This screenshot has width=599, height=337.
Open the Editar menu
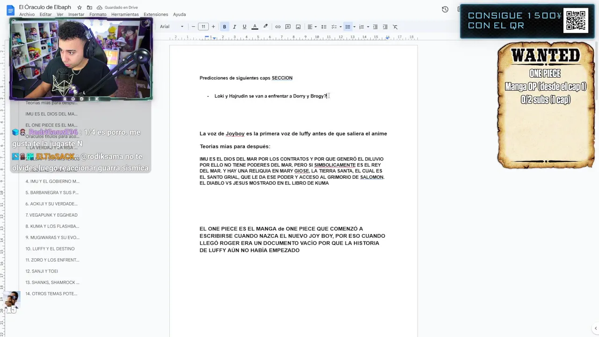pyautogui.click(x=46, y=15)
